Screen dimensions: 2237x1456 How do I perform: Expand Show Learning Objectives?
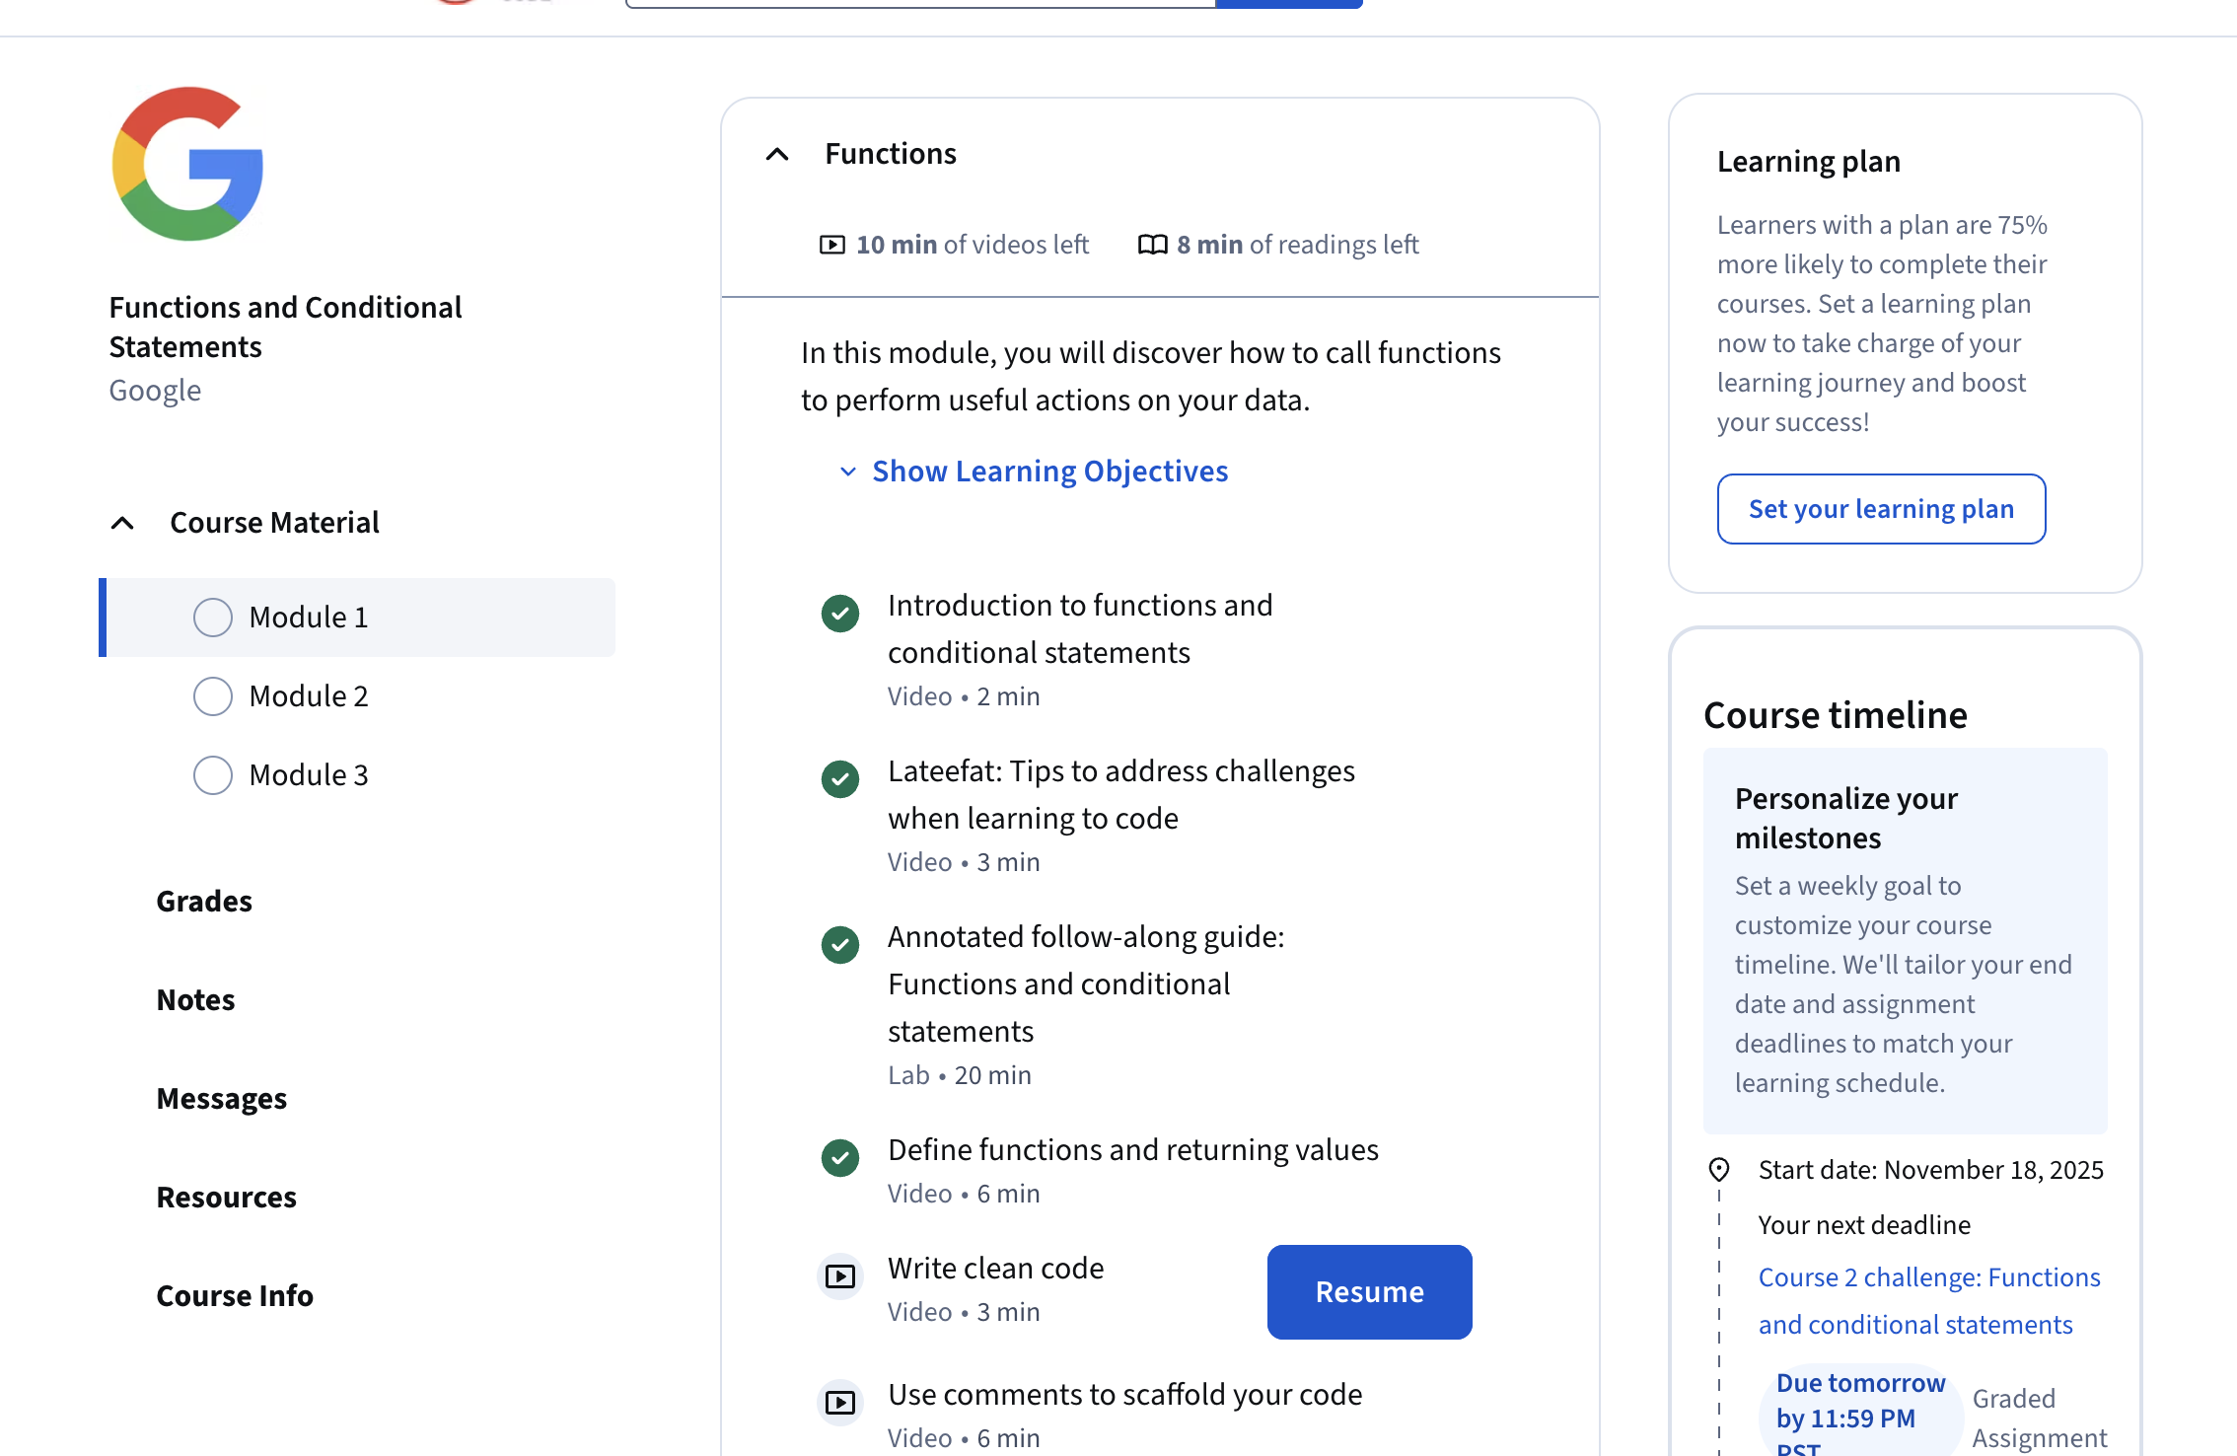tap(1047, 472)
